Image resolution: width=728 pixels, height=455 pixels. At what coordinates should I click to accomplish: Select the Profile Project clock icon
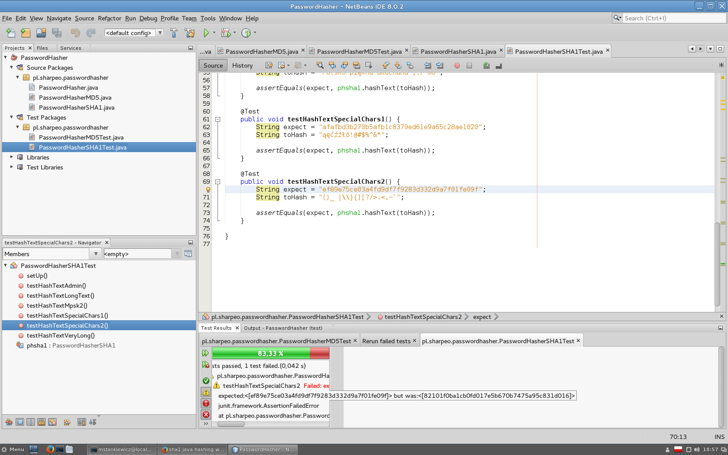point(246,32)
